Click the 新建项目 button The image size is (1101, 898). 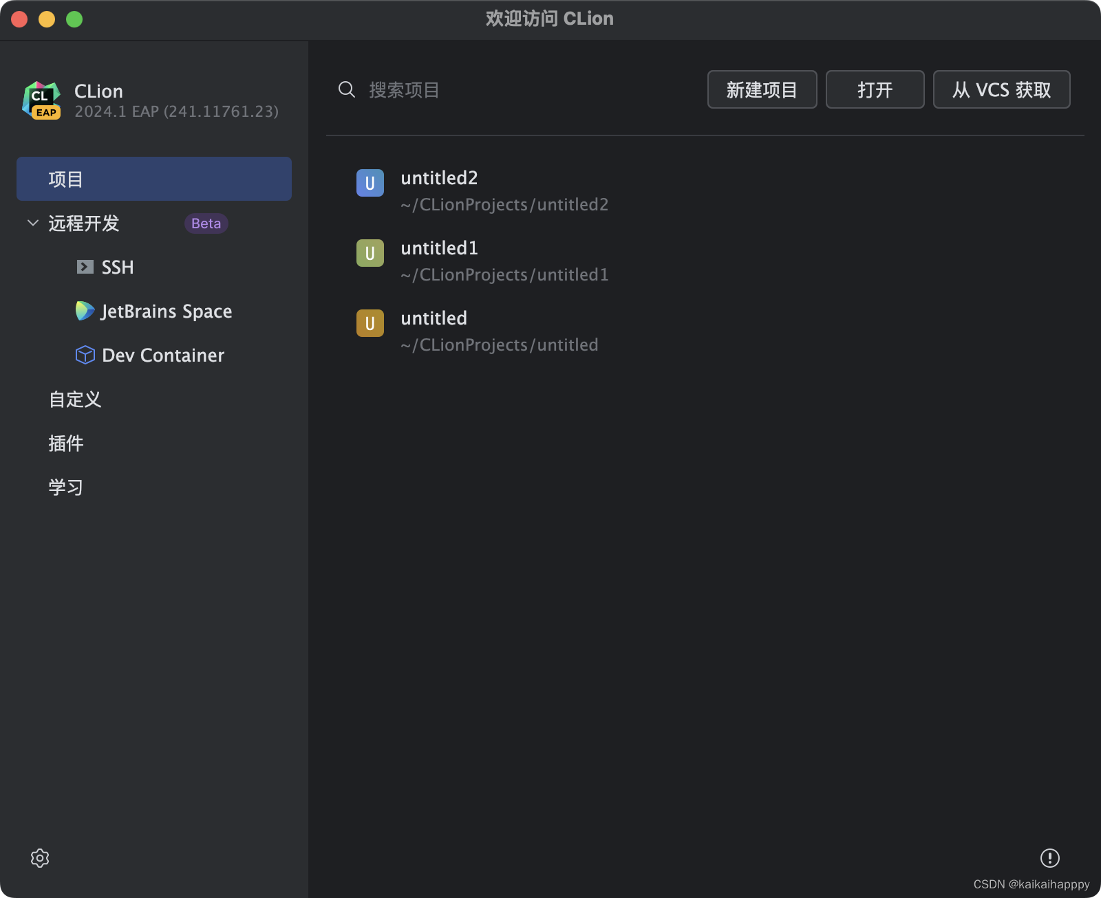click(x=762, y=89)
